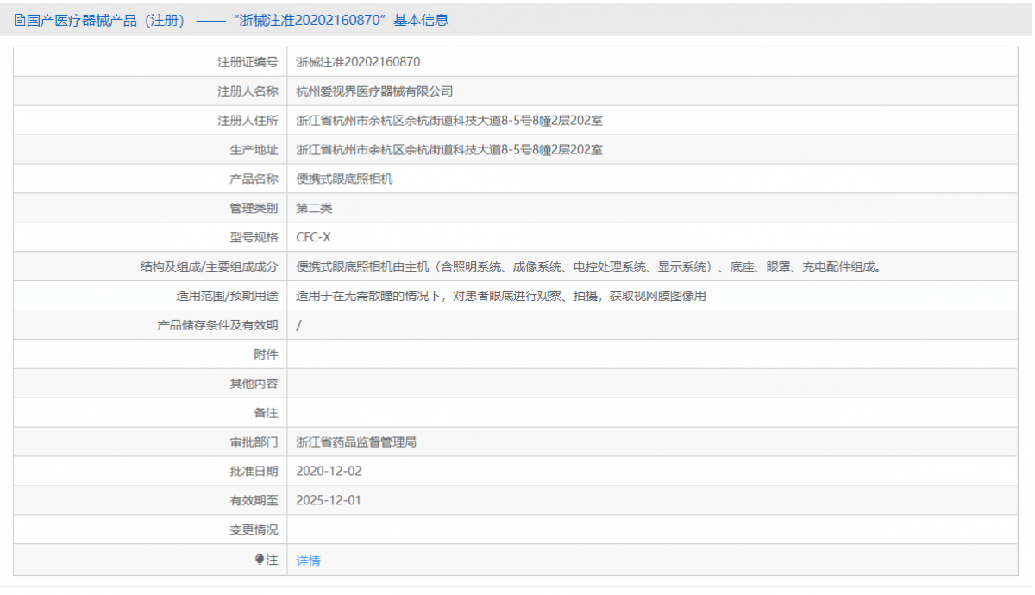Select model value CFC-X
Screen dimensions: 1035x595
click(313, 238)
